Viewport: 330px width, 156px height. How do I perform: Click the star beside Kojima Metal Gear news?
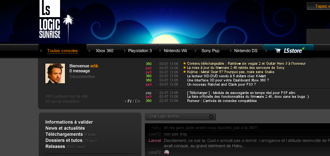pyautogui.click(x=184, y=72)
